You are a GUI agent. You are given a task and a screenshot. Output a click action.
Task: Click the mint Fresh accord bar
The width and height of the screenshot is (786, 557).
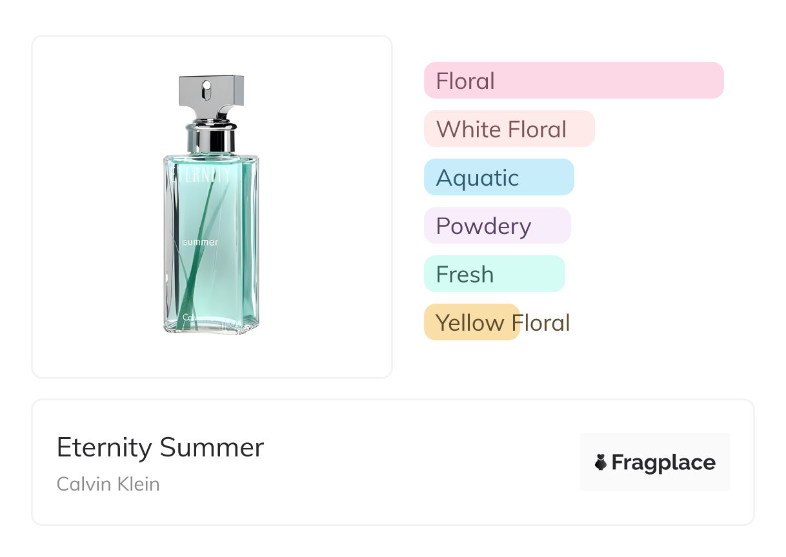coord(494,274)
